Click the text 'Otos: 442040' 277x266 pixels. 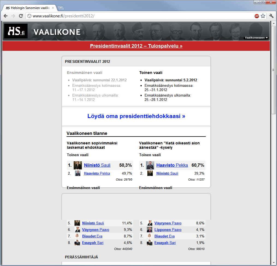[123, 249]
